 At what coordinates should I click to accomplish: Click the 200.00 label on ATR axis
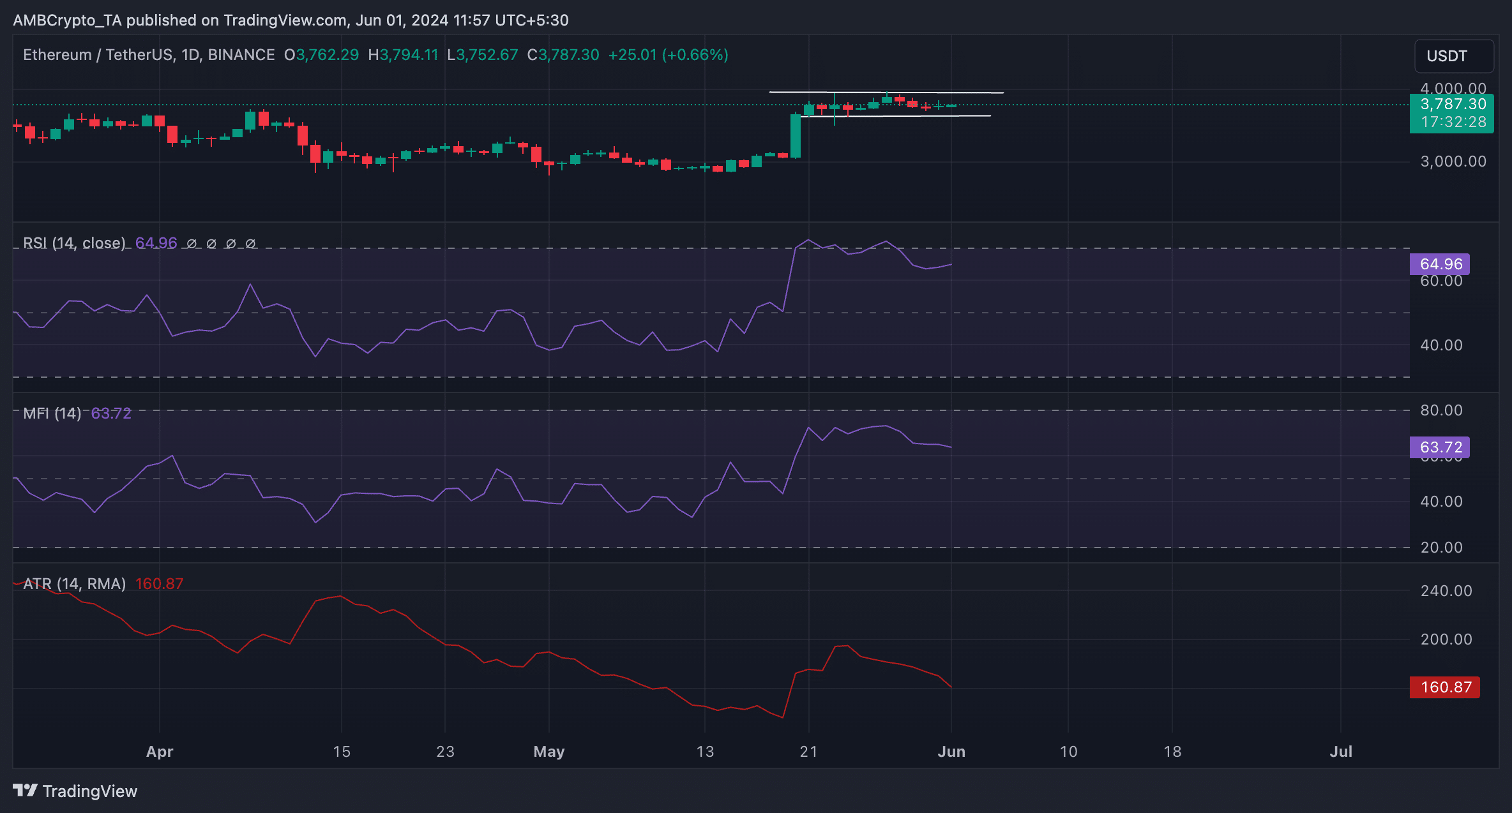pyautogui.click(x=1446, y=639)
